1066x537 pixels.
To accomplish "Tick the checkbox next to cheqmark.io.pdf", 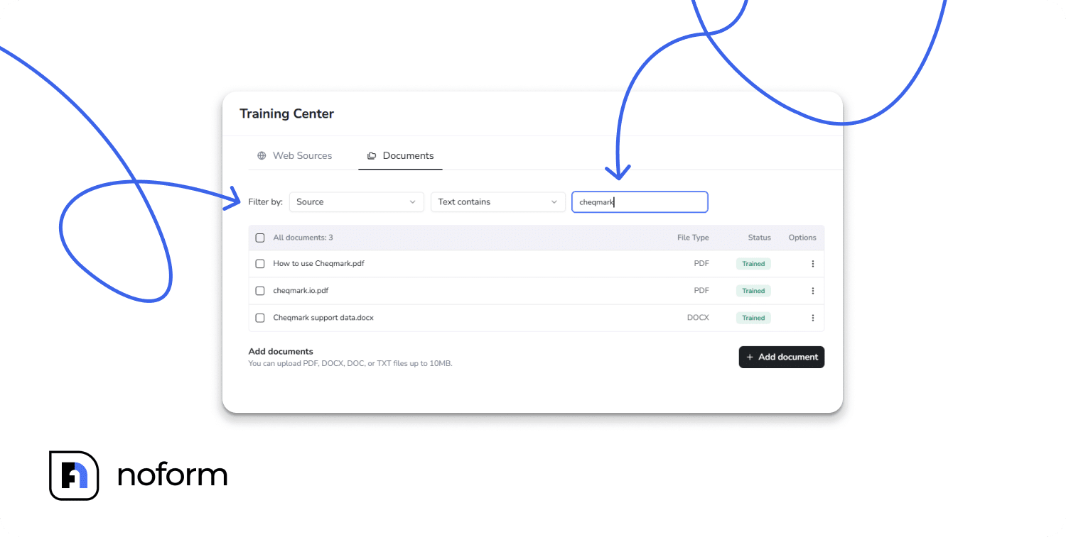I will (x=260, y=290).
